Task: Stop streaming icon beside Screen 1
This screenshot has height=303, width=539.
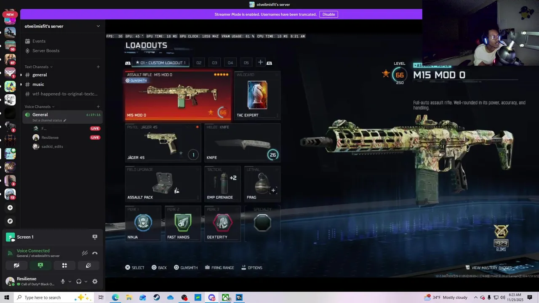Action: pyautogui.click(x=95, y=237)
